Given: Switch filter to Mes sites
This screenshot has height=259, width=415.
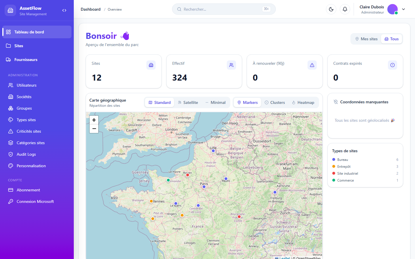Looking at the screenshot, I should click(366, 39).
